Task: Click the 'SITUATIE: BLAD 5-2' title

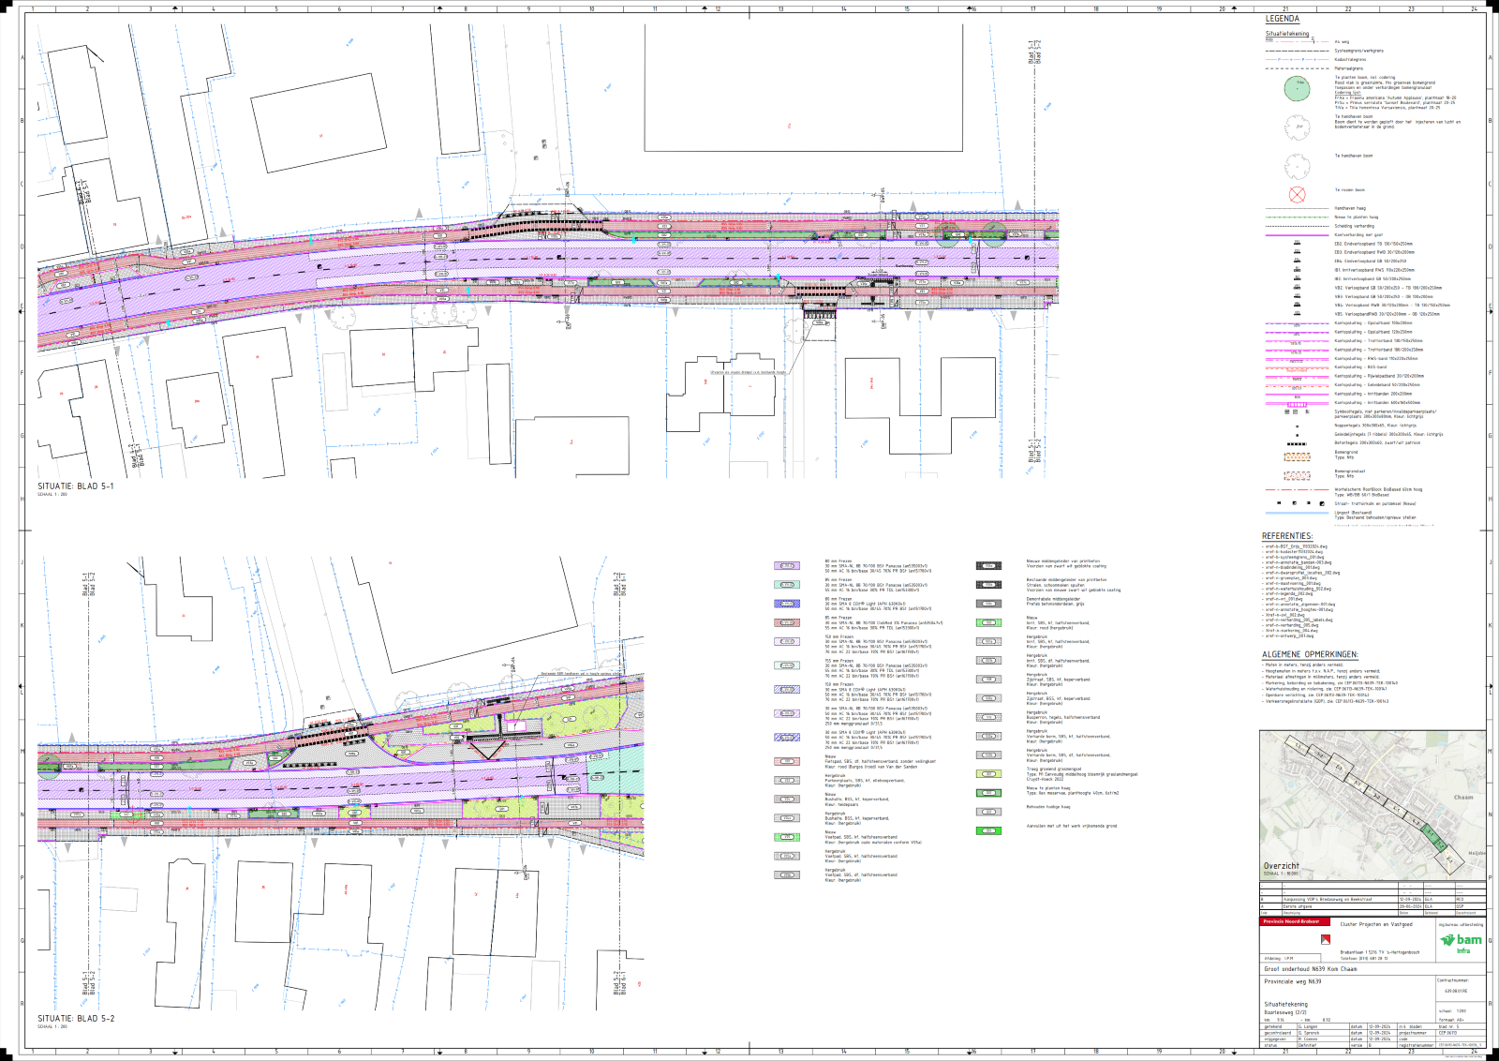Action: coord(76,1018)
